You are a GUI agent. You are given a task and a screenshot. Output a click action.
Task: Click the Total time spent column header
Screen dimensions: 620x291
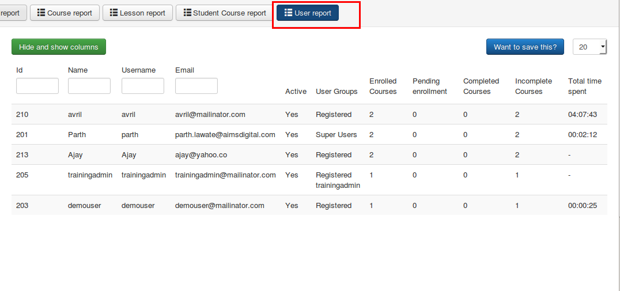584,86
